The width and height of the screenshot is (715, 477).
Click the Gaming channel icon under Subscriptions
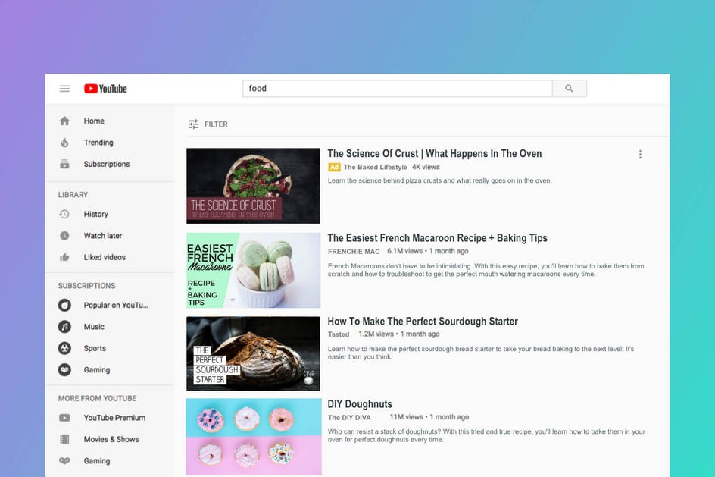(64, 369)
